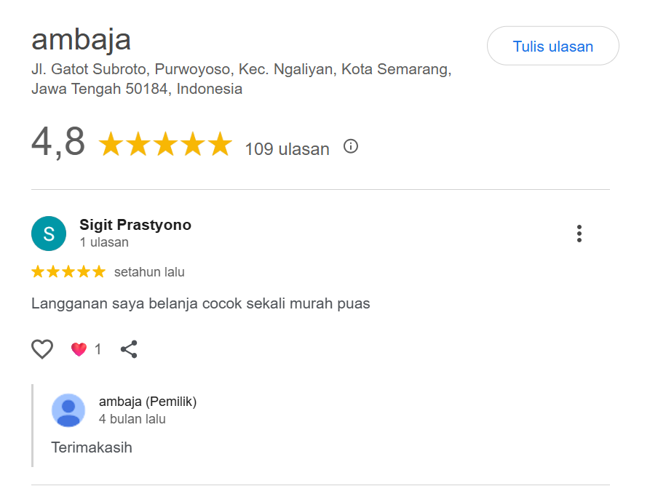
Task: Click the Tulis ulasan button
Action: tap(552, 47)
